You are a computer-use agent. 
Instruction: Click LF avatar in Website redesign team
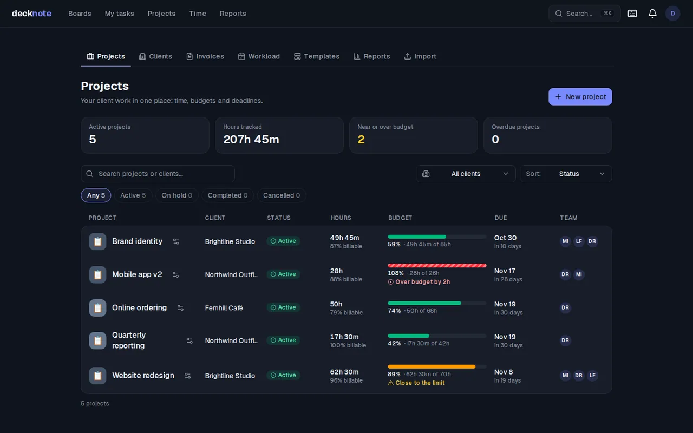click(x=592, y=376)
